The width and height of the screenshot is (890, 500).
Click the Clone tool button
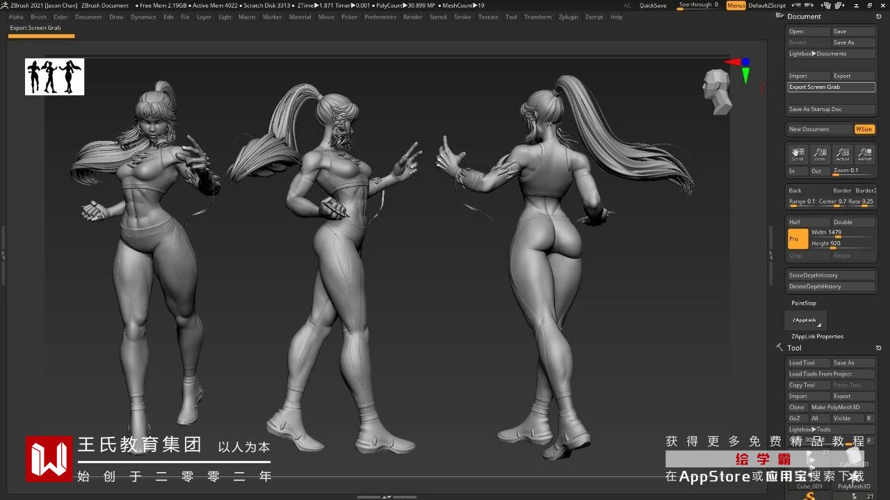(x=798, y=407)
